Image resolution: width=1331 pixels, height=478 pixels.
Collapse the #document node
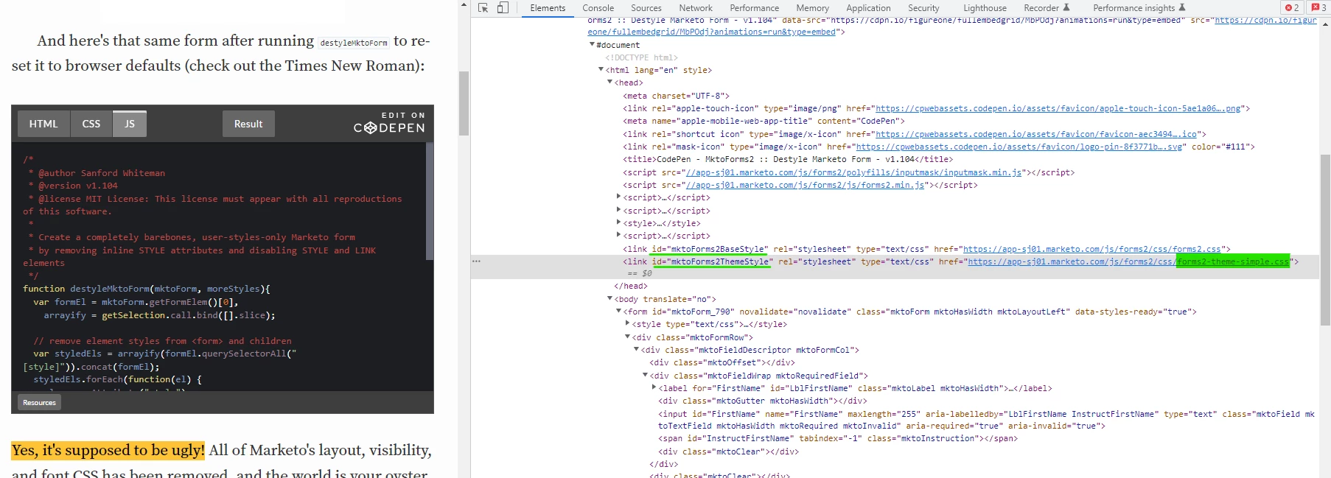click(x=592, y=45)
